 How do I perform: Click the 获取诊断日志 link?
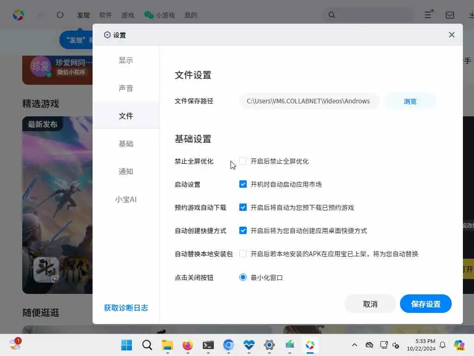[x=126, y=308]
